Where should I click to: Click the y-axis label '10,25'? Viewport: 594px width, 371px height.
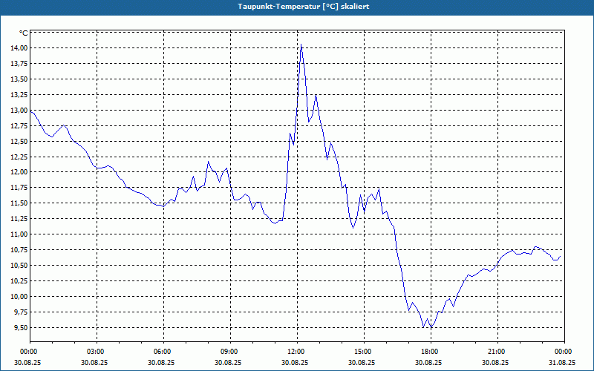click(x=21, y=281)
